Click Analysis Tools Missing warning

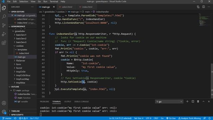(189, 118)
